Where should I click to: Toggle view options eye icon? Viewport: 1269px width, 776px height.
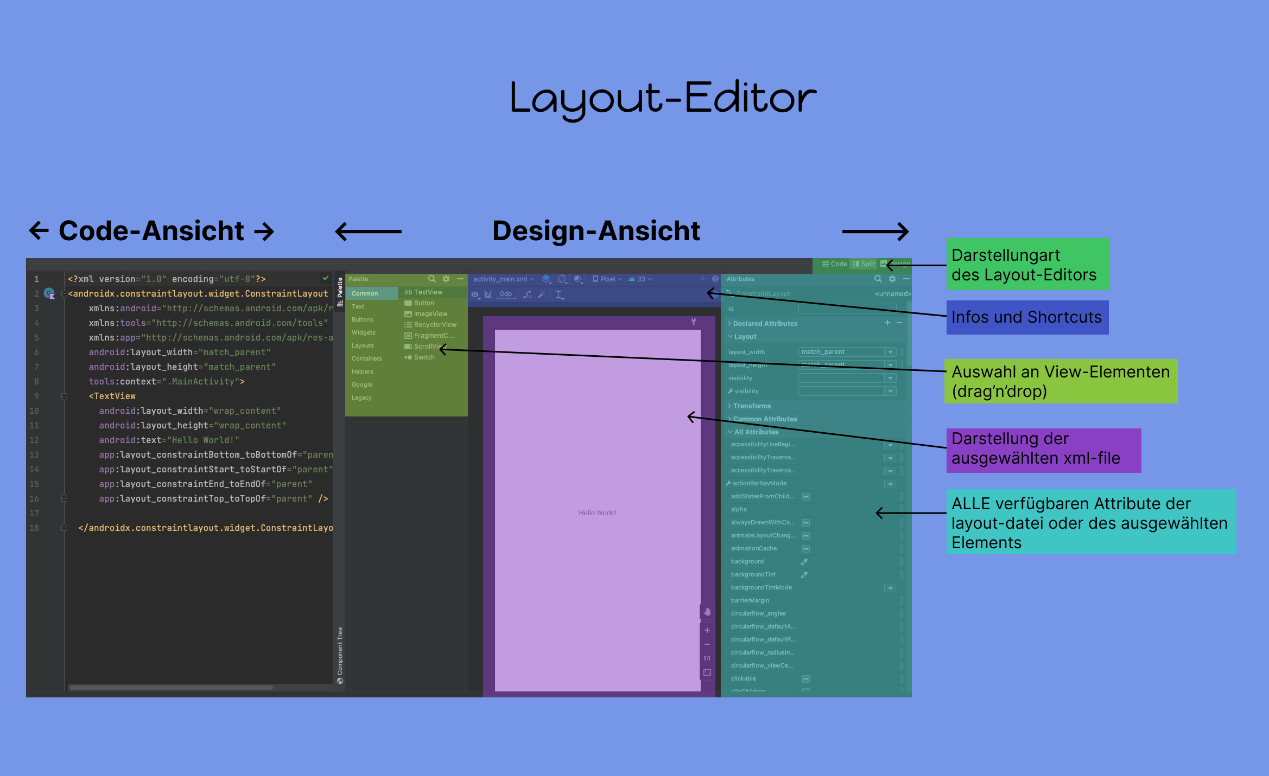(x=475, y=294)
